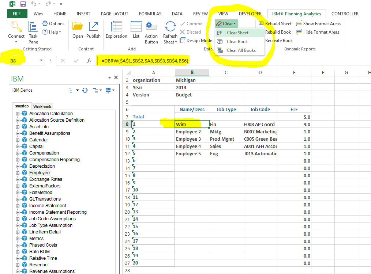Click the Undo arrow icon

34,4
